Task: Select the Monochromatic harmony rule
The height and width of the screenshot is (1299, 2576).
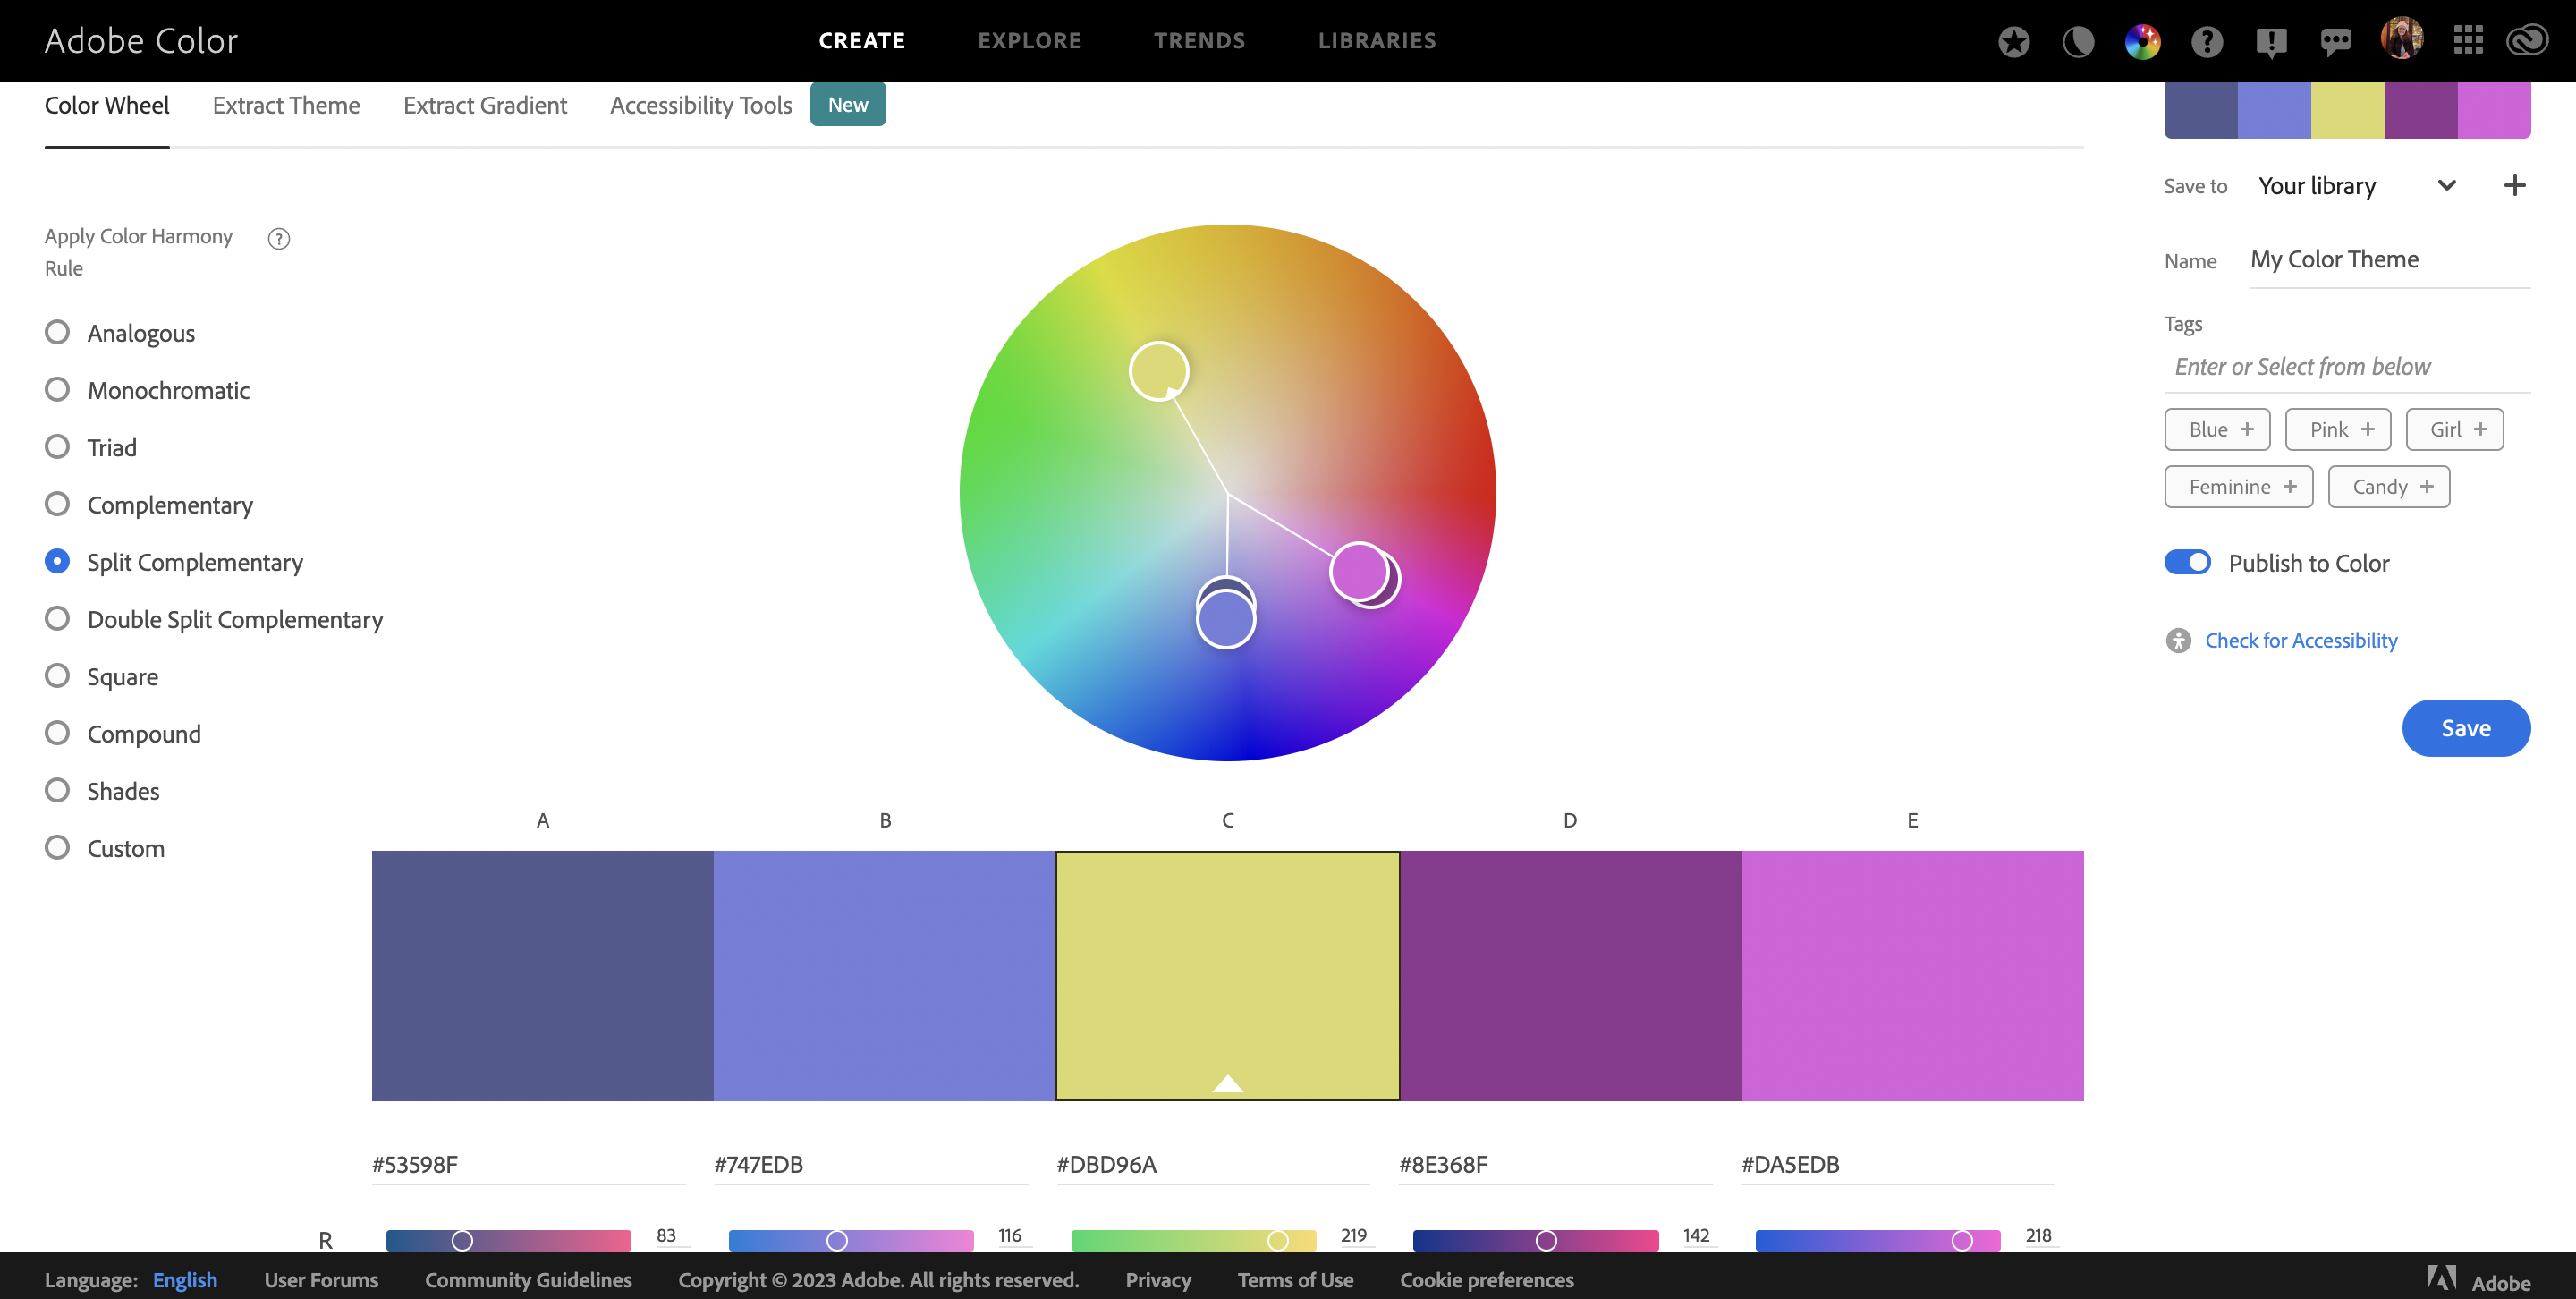Action: 147,390
